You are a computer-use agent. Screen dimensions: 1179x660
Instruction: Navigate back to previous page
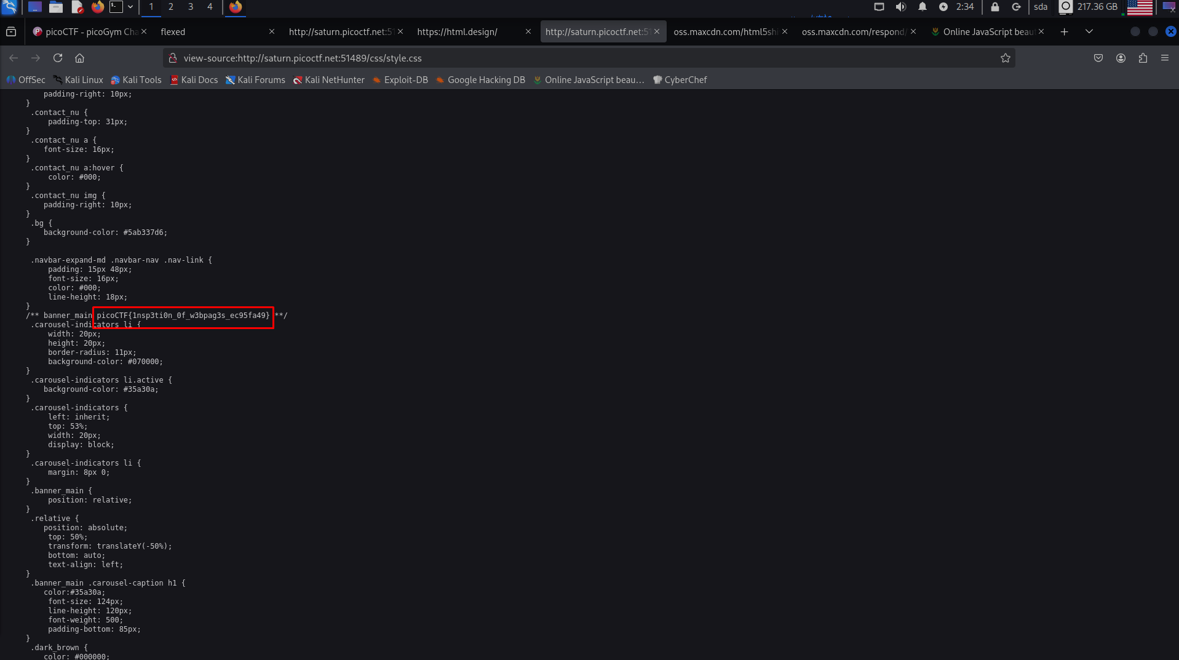click(14, 58)
